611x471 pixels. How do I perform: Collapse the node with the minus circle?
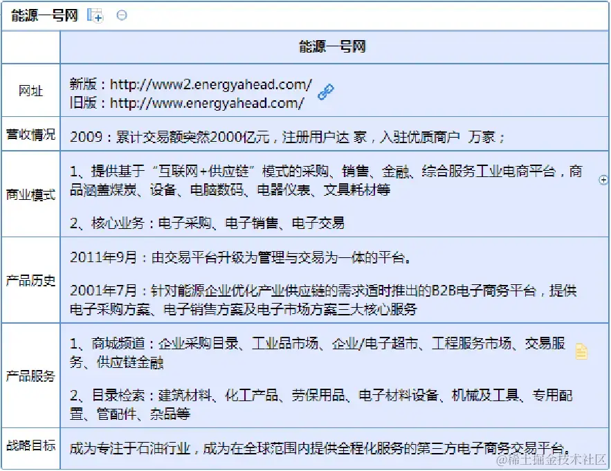[122, 15]
